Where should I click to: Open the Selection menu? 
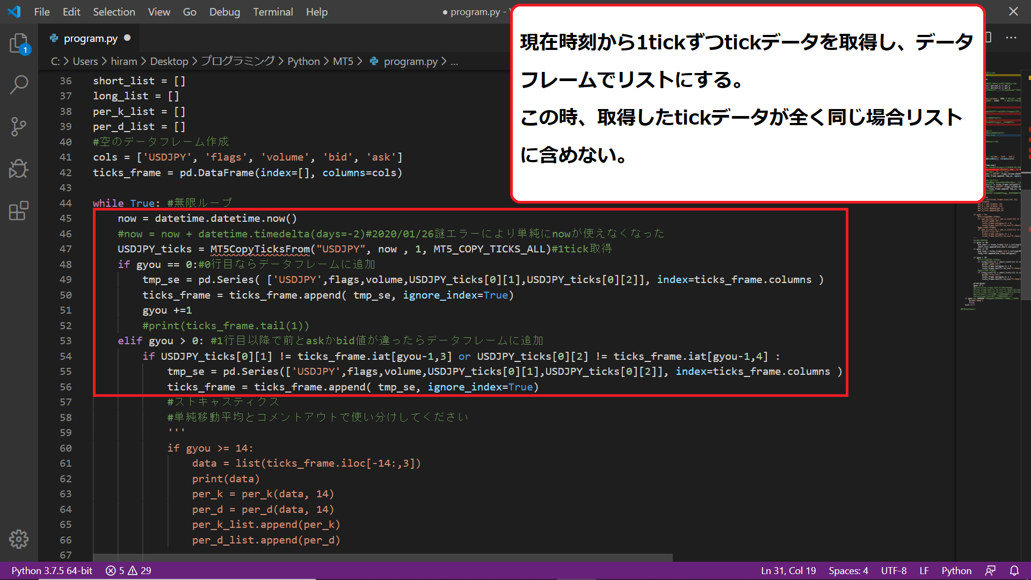click(114, 12)
